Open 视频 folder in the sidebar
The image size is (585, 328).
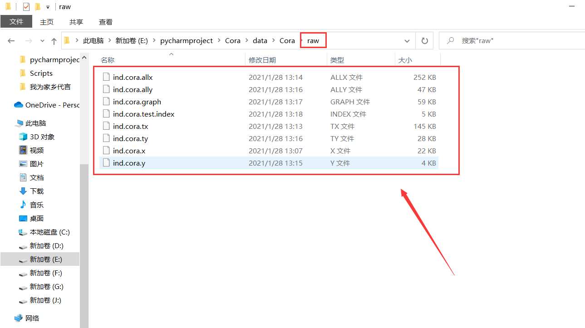37,151
